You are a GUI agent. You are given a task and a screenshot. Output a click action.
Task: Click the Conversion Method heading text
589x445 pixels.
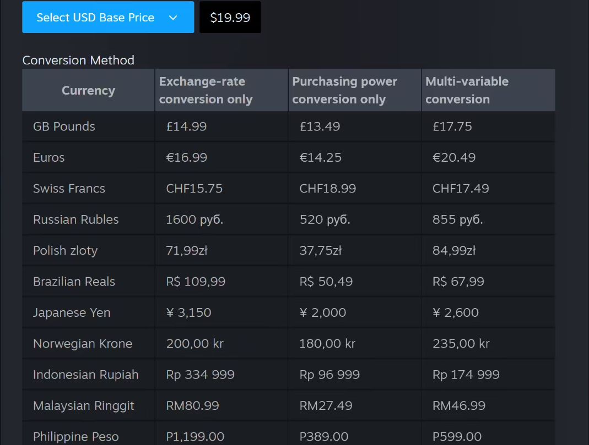pyautogui.click(x=78, y=60)
